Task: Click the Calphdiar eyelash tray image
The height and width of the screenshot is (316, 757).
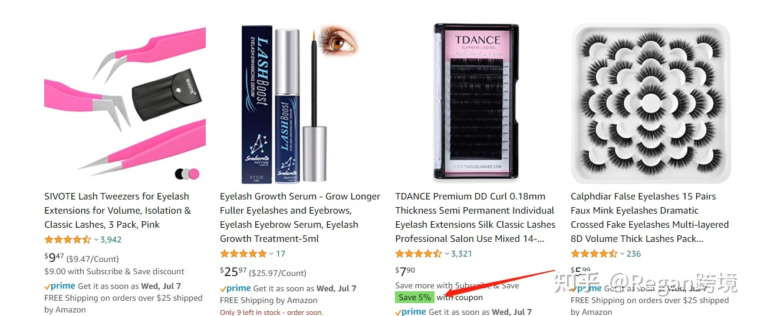Action: (x=651, y=104)
